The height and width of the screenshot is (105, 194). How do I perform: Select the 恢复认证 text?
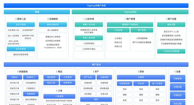click(118, 46)
